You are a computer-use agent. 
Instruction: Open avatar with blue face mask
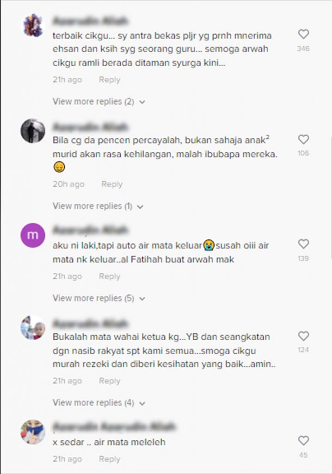pyautogui.click(x=33, y=432)
